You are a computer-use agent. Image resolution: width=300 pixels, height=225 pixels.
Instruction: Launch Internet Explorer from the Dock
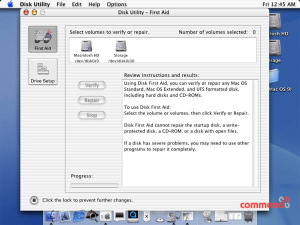pos(78,216)
